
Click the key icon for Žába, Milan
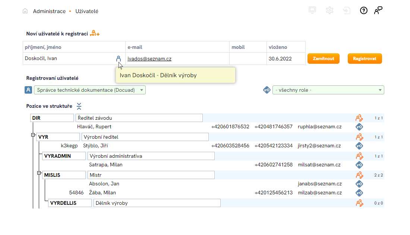[x=359, y=193]
